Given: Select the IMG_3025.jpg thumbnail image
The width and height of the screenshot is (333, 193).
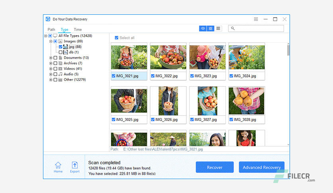Looking at the screenshot, I should coord(129,101).
